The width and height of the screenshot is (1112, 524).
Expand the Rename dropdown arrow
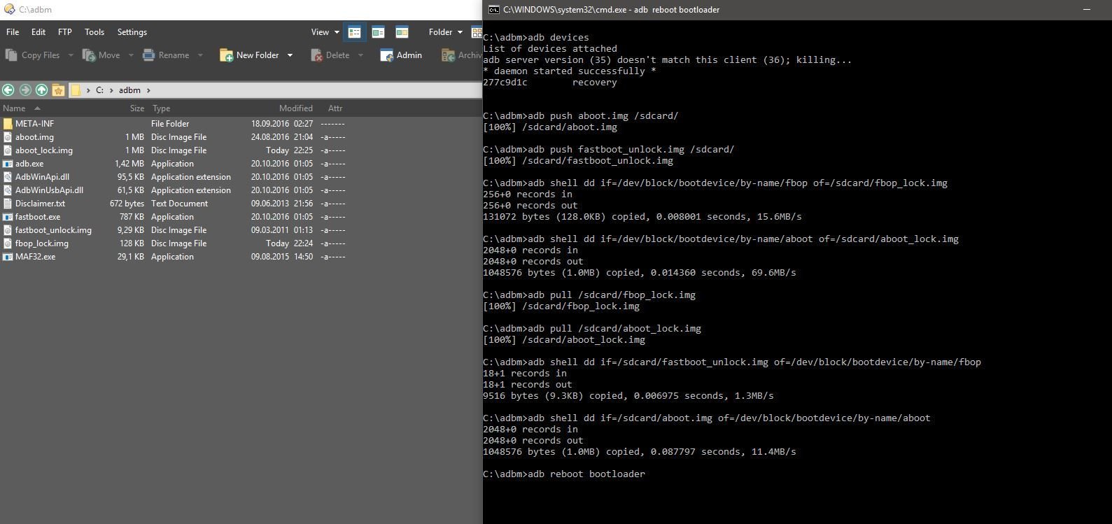pos(200,55)
